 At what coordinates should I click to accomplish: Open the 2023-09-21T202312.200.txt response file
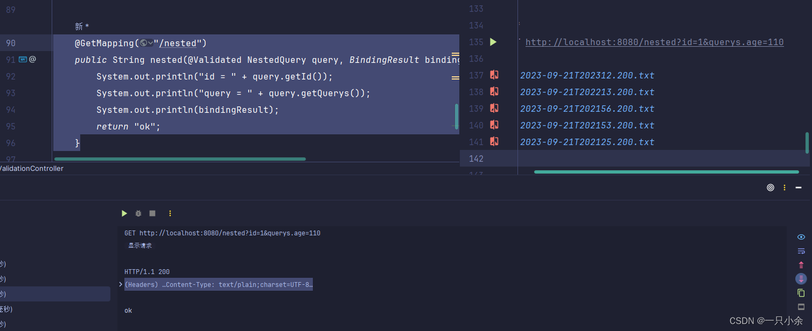(x=587, y=75)
